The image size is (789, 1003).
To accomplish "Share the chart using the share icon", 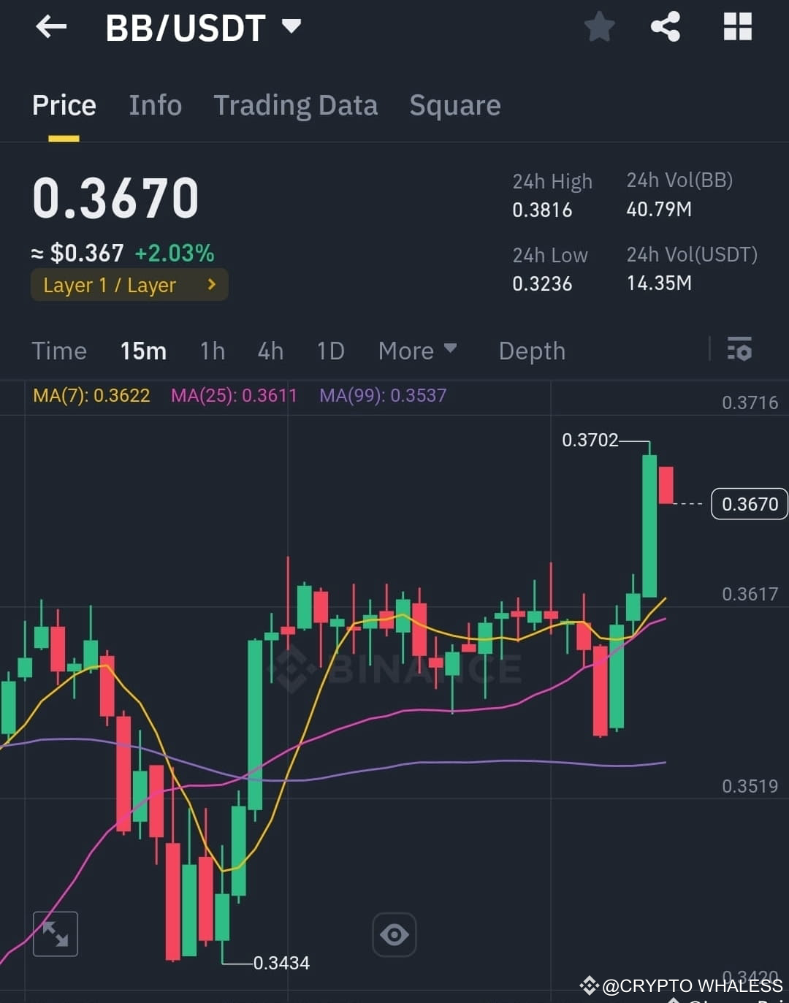I will (666, 27).
